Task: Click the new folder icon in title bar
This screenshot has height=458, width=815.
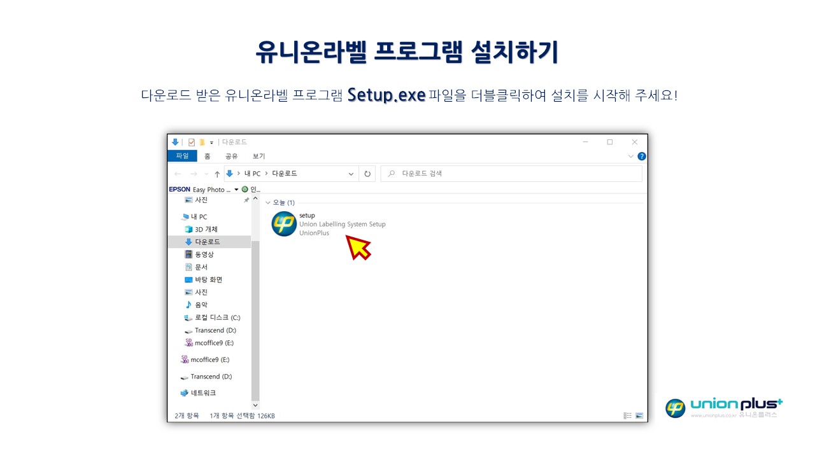Action: [201, 142]
